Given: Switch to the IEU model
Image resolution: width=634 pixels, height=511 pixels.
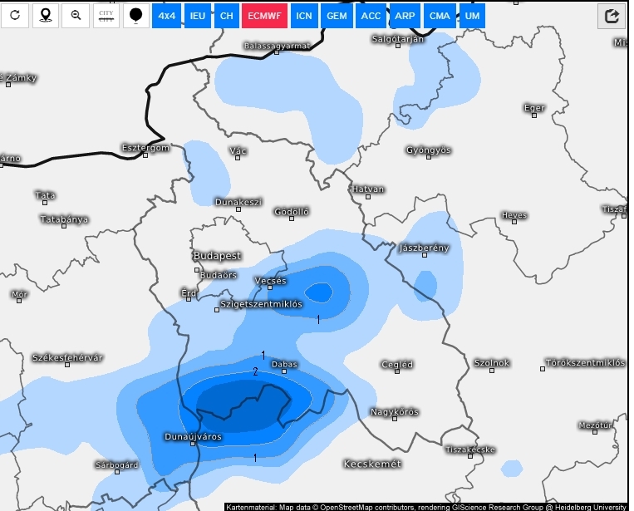Looking at the screenshot, I should point(197,16).
